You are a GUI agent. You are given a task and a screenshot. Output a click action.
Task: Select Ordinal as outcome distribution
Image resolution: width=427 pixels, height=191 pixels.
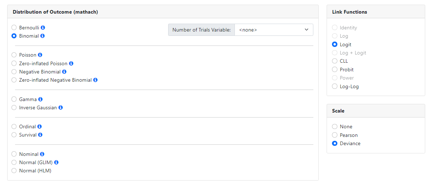14,126
